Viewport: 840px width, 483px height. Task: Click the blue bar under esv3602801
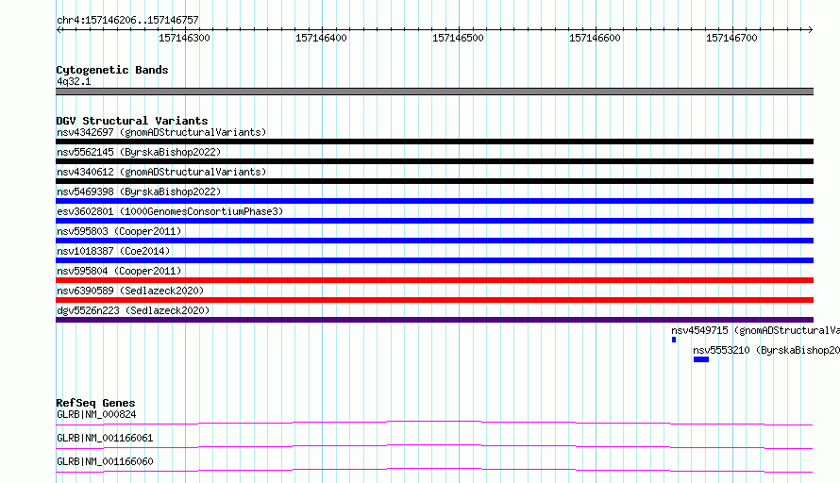(x=434, y=221)
